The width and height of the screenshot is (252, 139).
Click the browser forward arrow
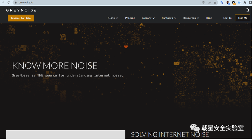(3, 2)
